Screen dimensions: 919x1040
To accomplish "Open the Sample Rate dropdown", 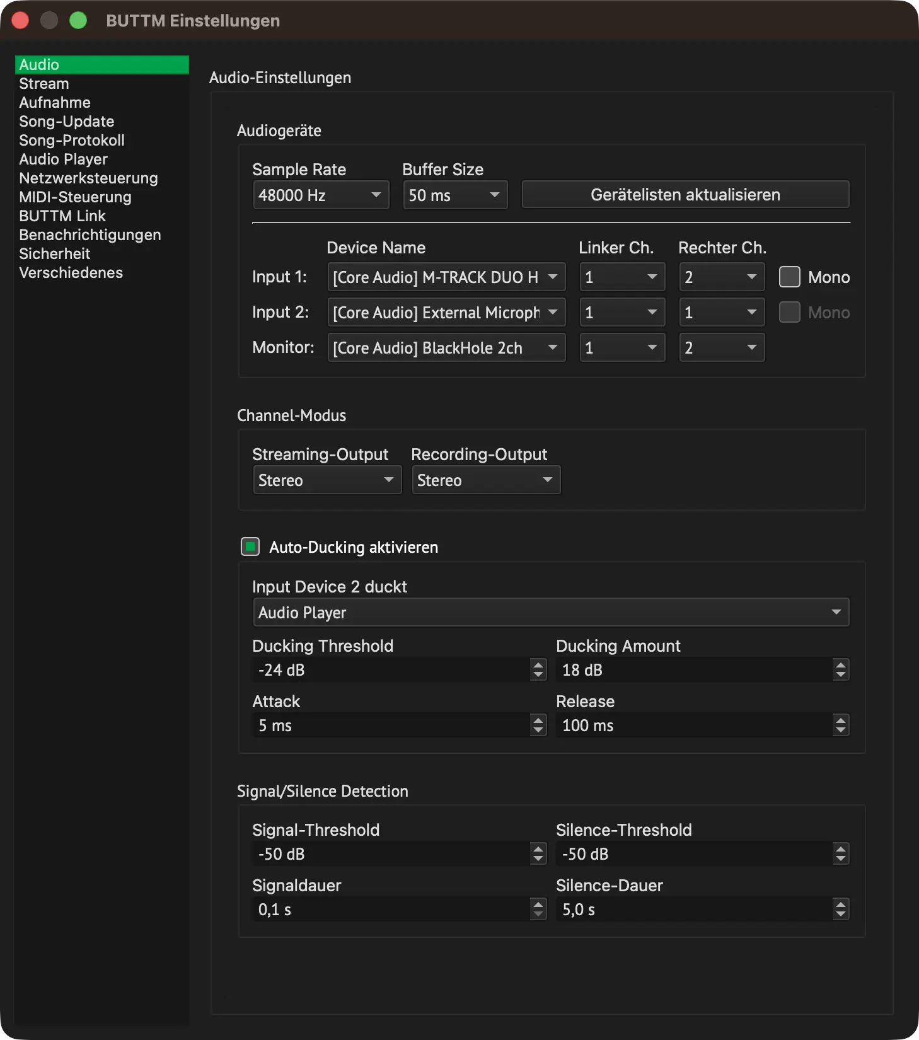I will (321, 195).
